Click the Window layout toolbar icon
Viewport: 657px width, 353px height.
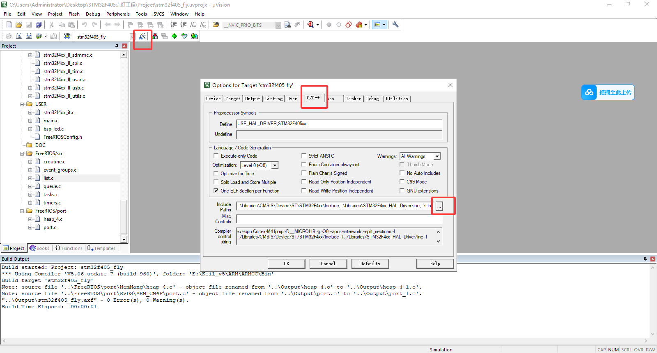[x=377, y=25]
